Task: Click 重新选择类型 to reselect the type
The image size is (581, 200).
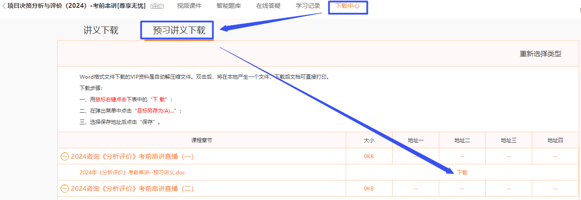Action: coord(541,54)
